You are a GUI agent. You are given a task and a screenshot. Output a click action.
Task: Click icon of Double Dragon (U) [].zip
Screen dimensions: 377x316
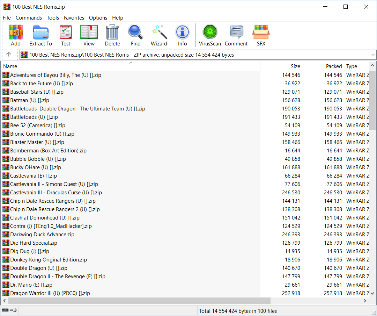coord(6,268)
